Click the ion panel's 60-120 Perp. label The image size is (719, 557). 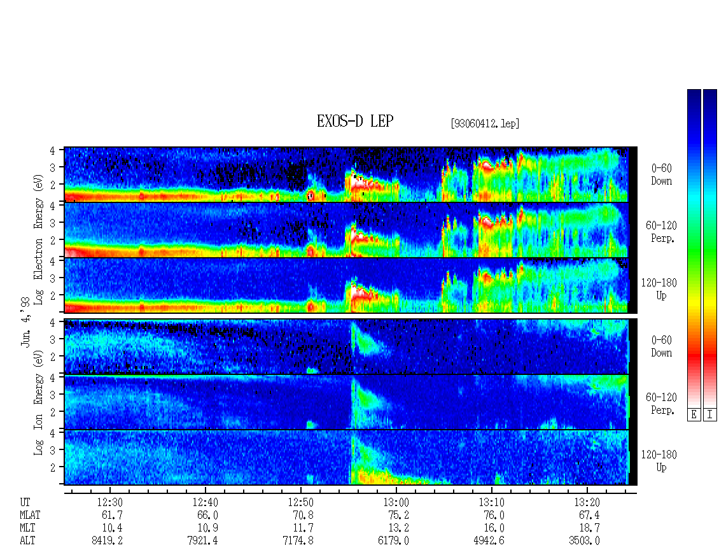click(x=661, y=404)
